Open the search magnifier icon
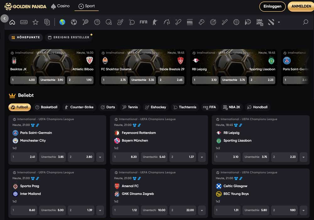Image resolution: width=314 pixels, height=220 pixels. pyautogui.click(x=306, y=22)
